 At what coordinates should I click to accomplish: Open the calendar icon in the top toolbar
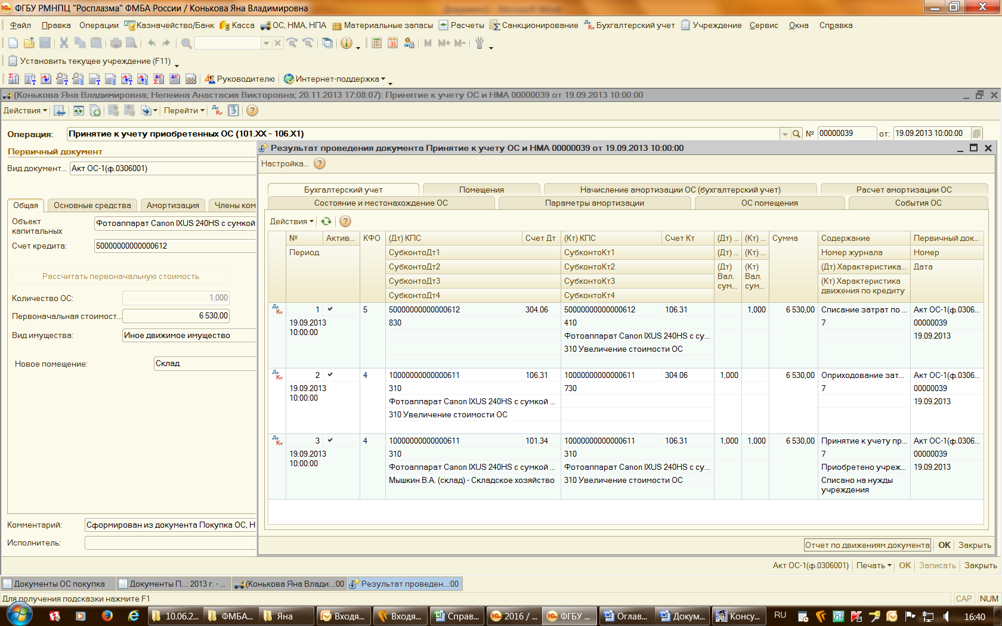coord(392,43)
